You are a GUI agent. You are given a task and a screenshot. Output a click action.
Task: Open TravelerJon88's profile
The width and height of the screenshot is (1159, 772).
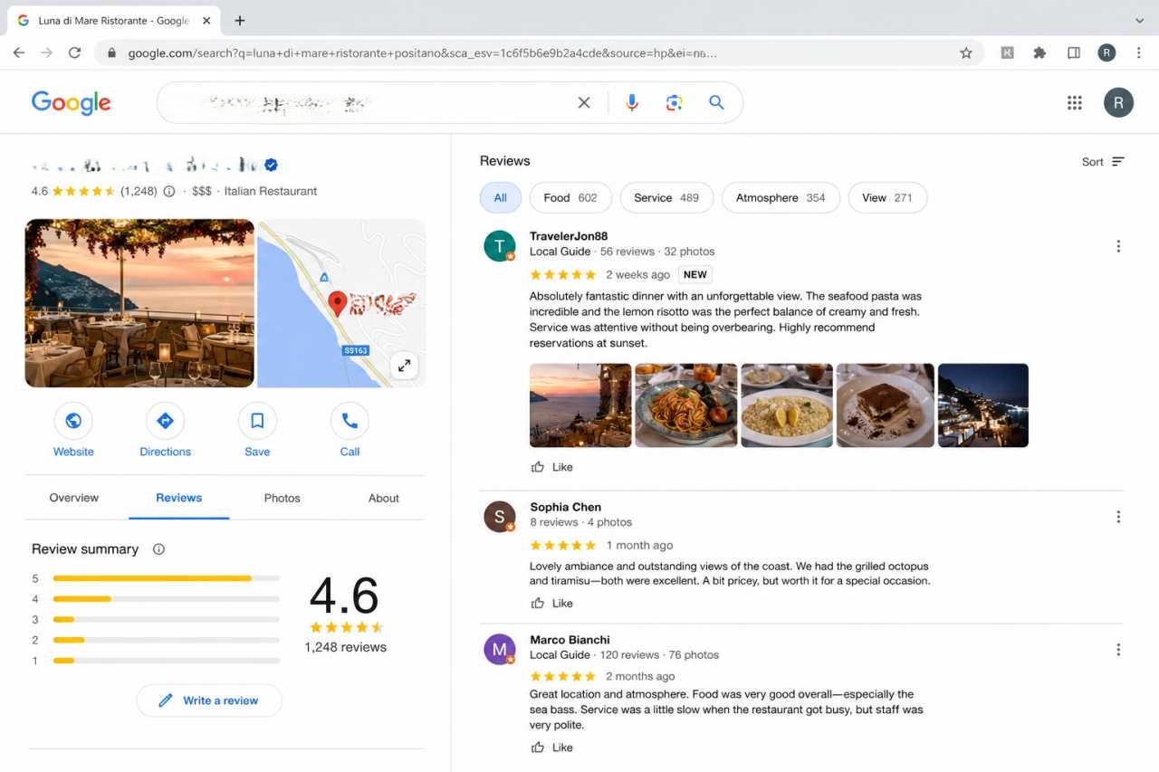[569, 236]
